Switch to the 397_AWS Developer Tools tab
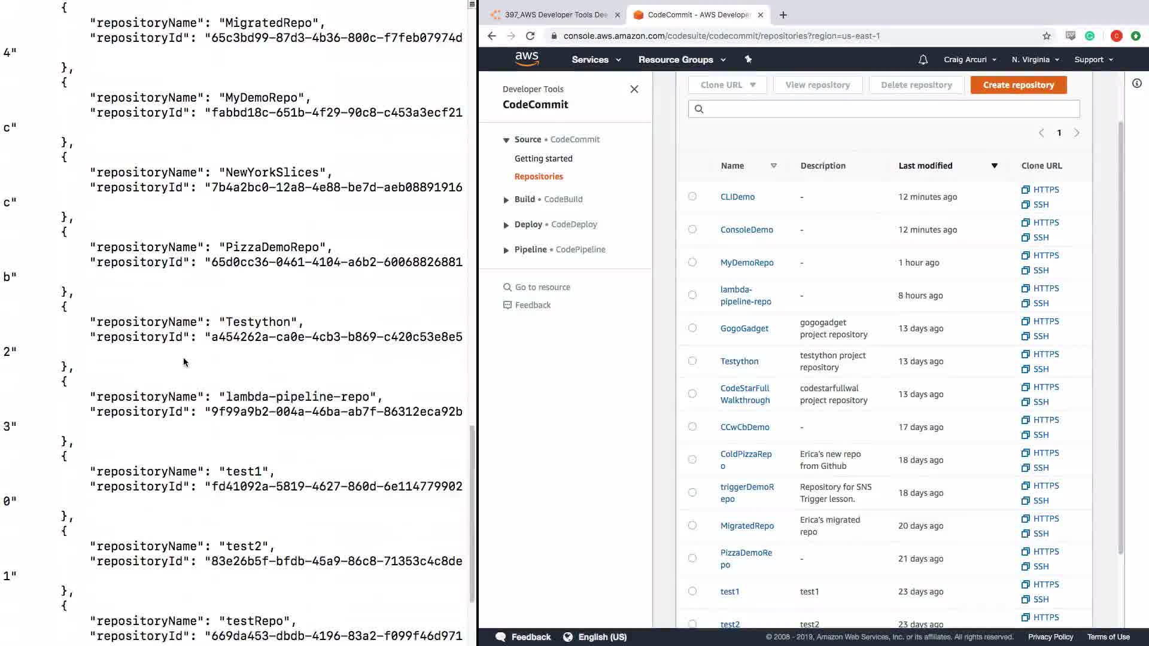 (x=555, y=15)
